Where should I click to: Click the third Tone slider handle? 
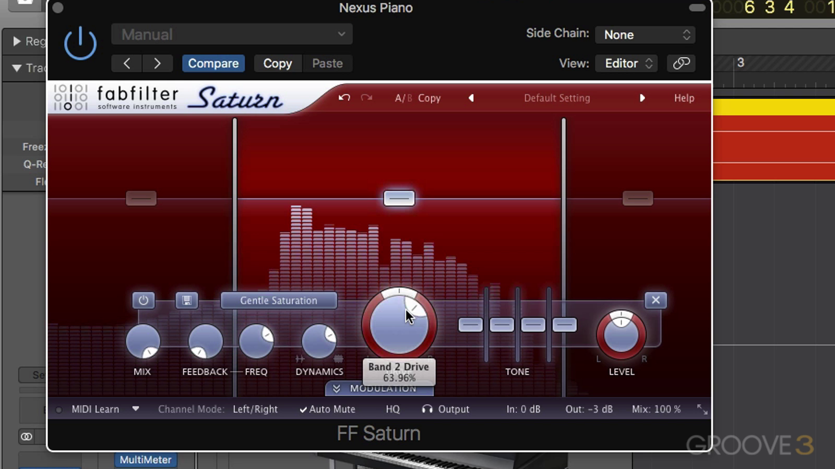click(533, 325)
